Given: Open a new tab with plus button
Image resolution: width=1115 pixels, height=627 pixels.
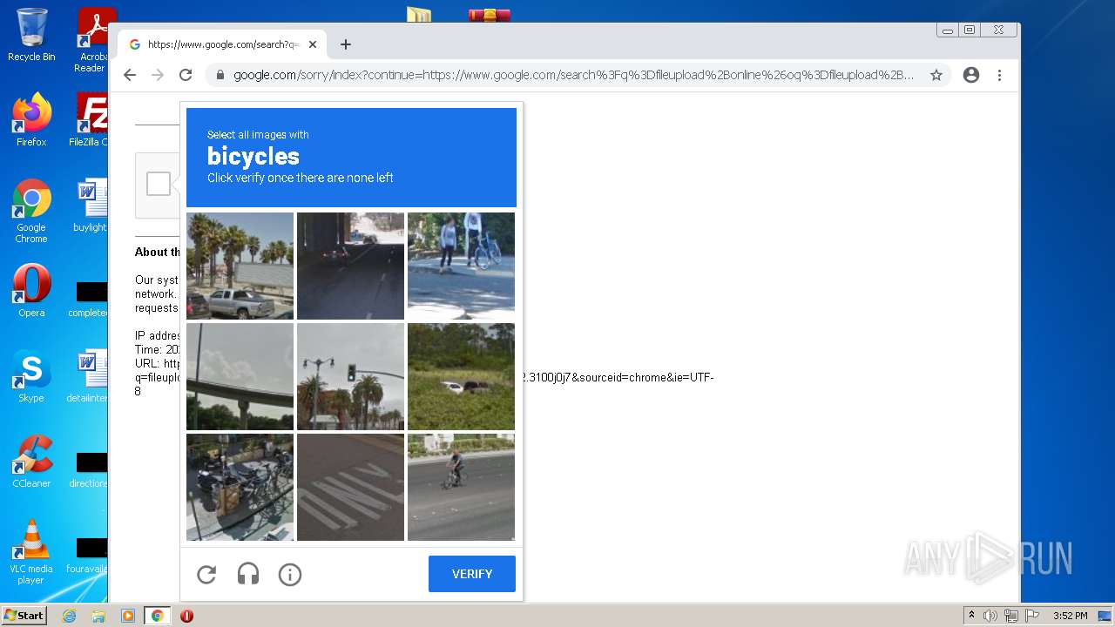Looking at the screenshot, I should click(346, 44).
